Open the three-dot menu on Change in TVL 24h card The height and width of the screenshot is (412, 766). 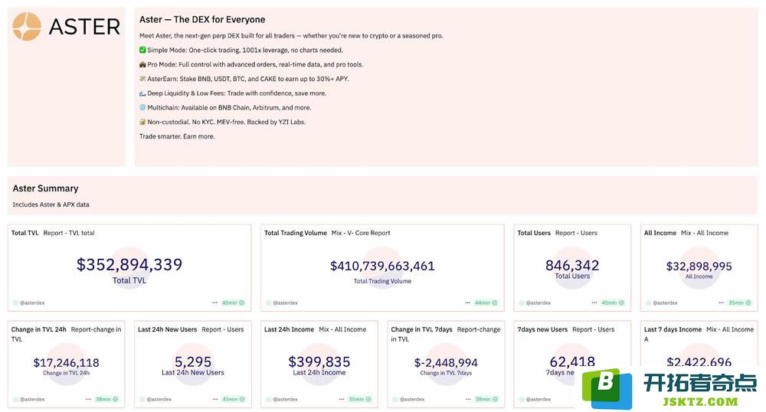pyautogui.click(x=88, y=399)
